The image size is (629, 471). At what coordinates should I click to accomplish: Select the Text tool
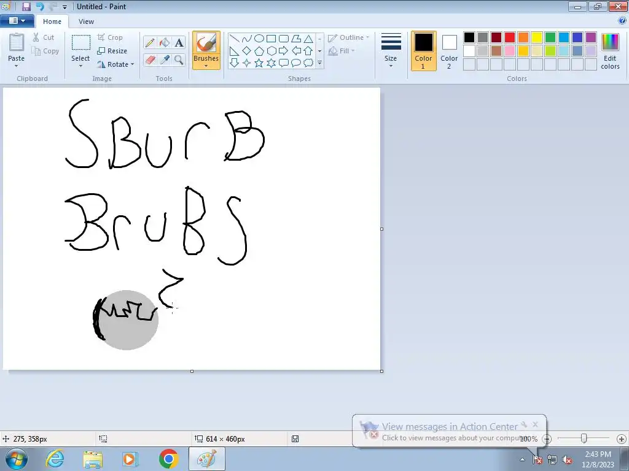tap(179, 42)
